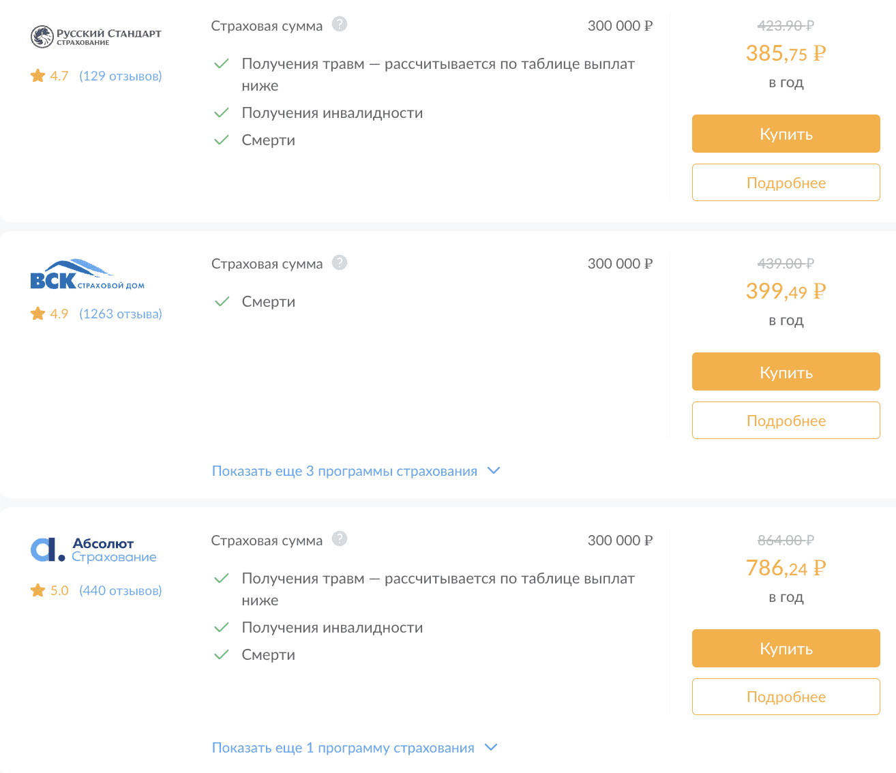Click the help icon in ВСК offer
Image resolution: width=896 pixels, height=773 pixels.
(x=340, y=262)
